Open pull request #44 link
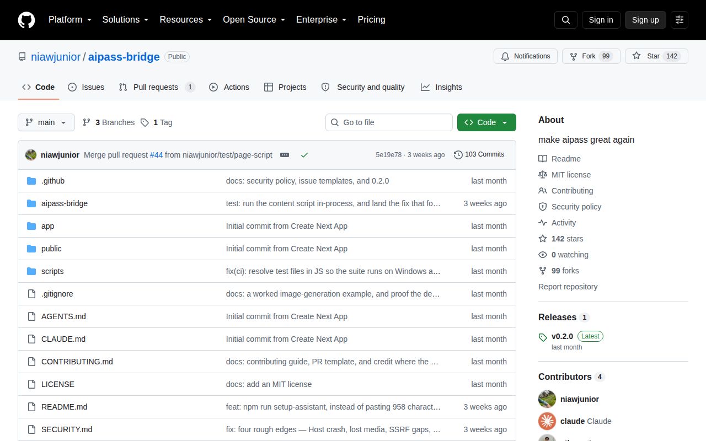706x441 pixels. tap(156, 155)
